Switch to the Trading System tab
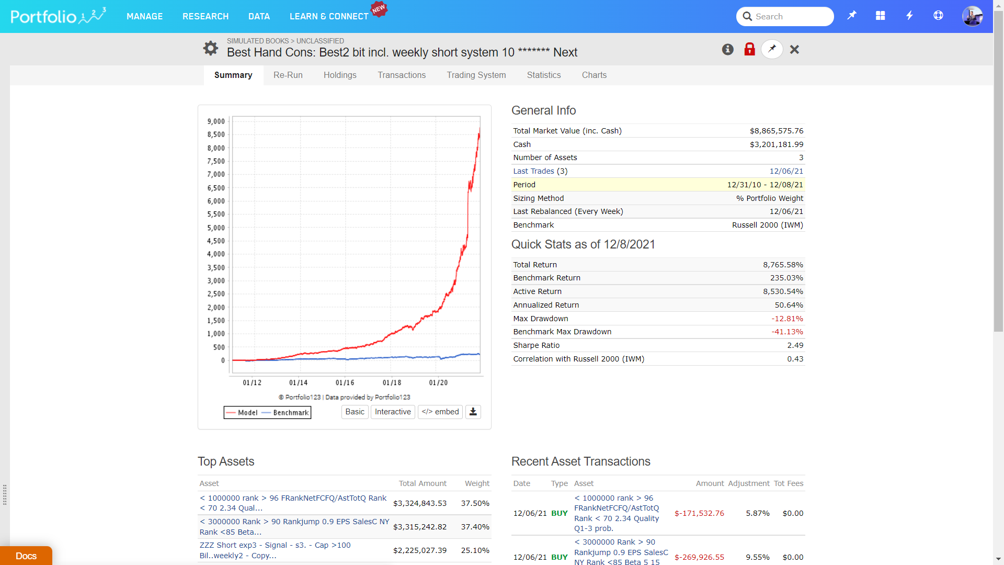Image resolution: width=1004 pixels, height=565 pixels. pyautogui.click(x=476, y=75)
